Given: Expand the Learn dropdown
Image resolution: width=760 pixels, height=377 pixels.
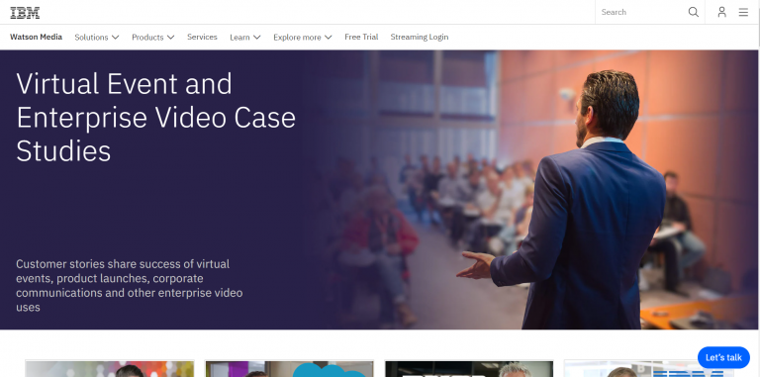Looking at the screenshot, I should pos(245,38).
